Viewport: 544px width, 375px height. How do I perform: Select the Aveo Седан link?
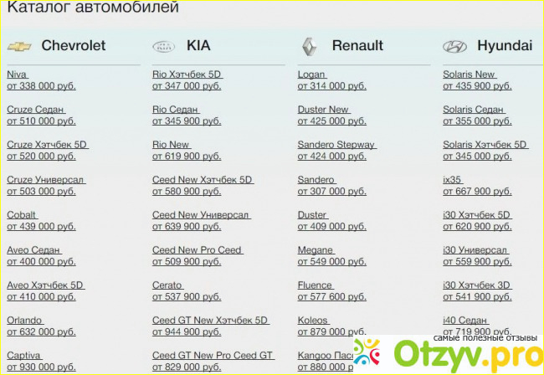point(33,249)
